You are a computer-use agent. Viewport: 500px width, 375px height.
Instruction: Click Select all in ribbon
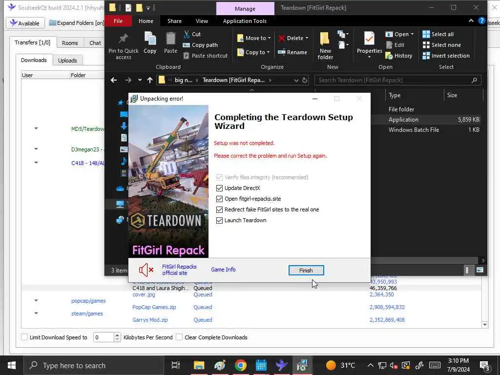(438, 34)
